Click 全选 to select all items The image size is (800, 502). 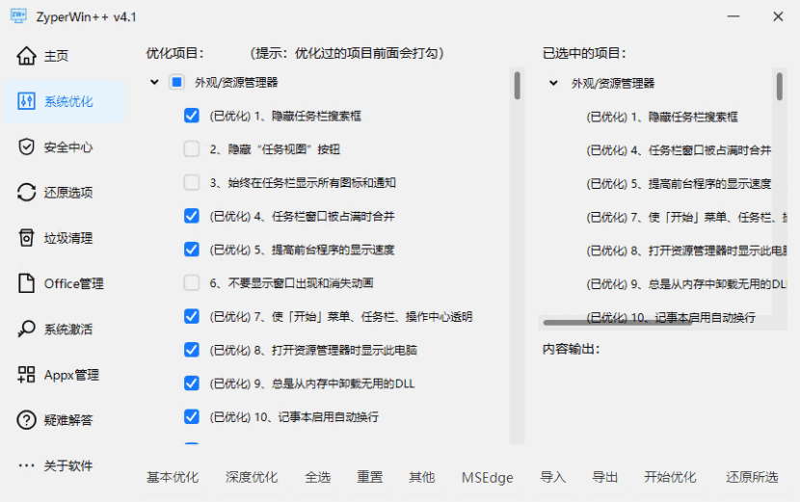318,478
